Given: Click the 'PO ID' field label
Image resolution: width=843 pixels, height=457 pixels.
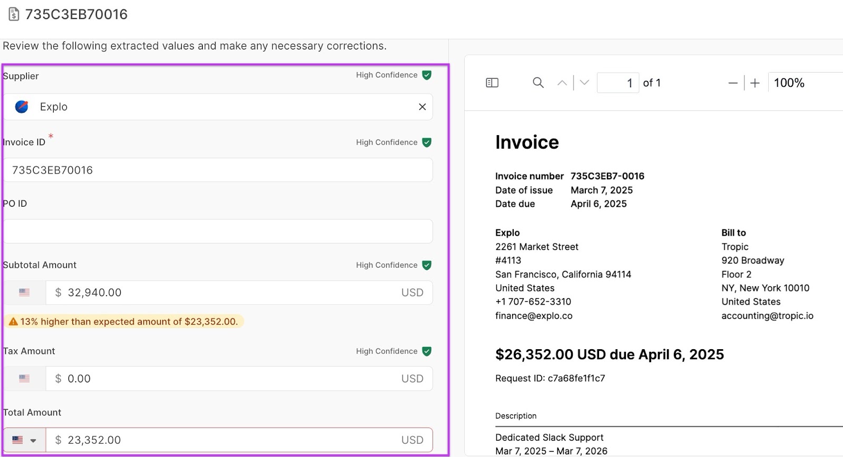Looking at the screenshot, I should click(x=15, y=204).
